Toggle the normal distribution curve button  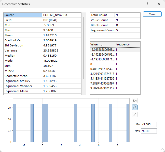coord(135,107)
